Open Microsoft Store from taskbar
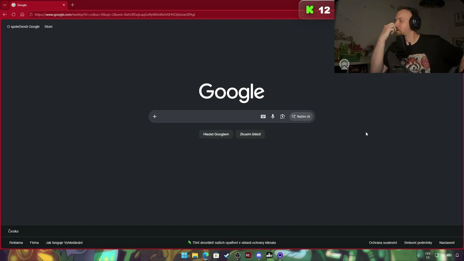The height and width of the screenshot is (261, 464). click(x=216, y=255)
